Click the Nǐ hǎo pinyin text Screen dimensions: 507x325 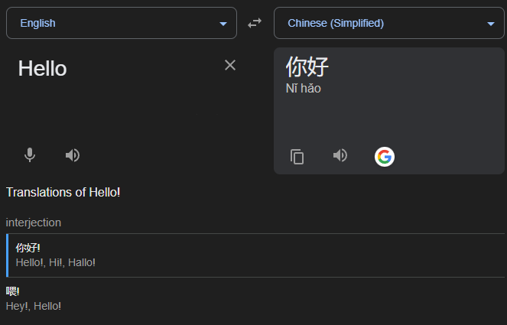pos(304,89)
